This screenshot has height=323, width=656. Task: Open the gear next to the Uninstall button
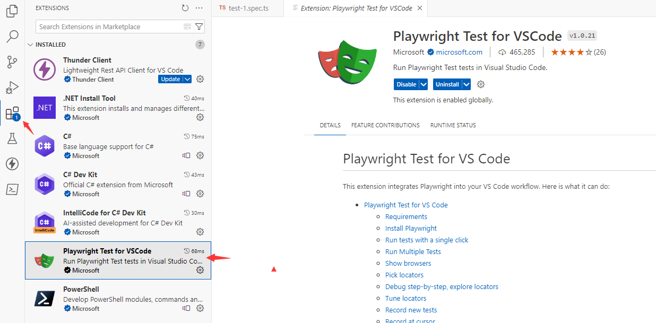point(481,84)
